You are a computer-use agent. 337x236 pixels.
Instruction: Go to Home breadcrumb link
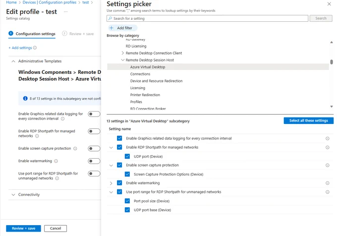(x=11, y=2)
